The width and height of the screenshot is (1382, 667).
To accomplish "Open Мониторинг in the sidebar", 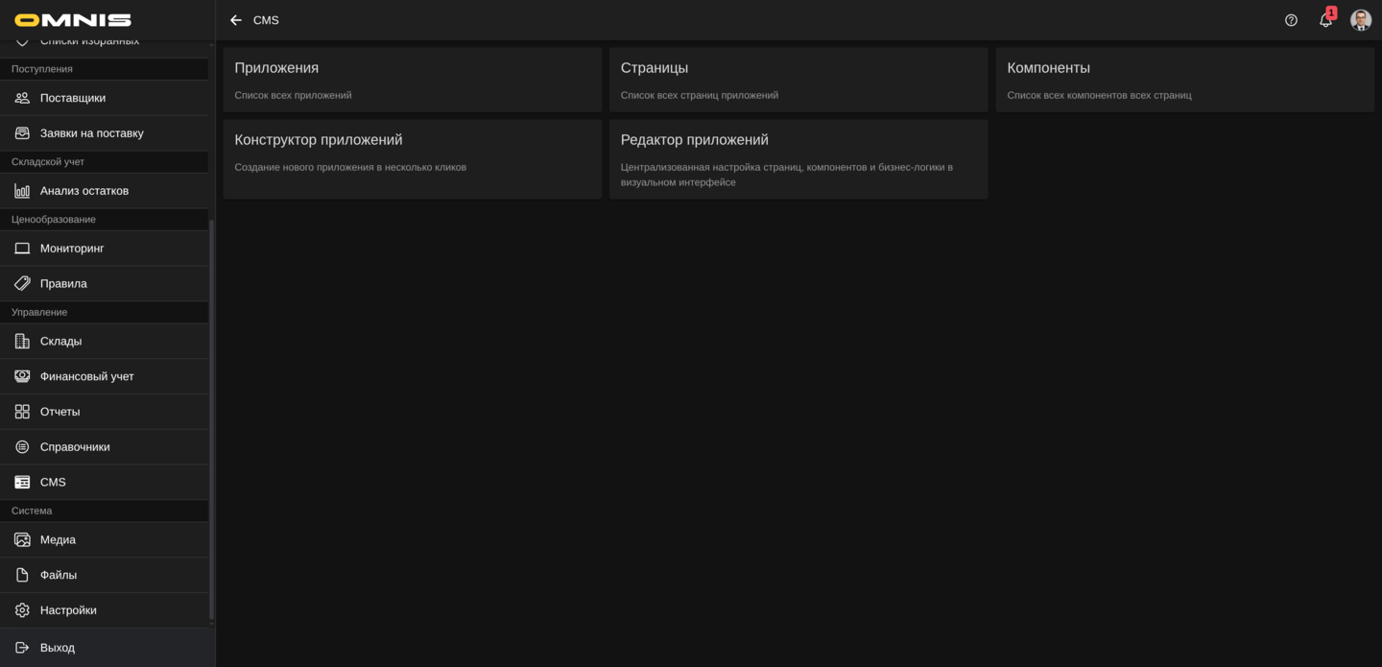I will coord(72,249).
